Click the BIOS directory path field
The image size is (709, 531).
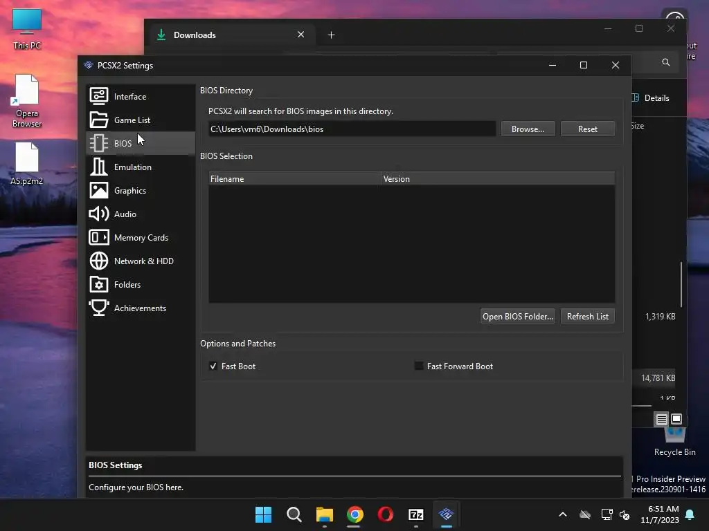pos(352,129)
